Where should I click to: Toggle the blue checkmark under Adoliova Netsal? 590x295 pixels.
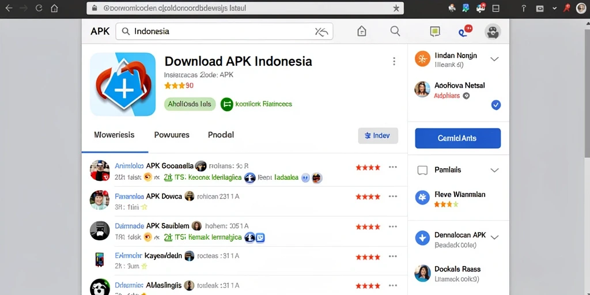496,105
